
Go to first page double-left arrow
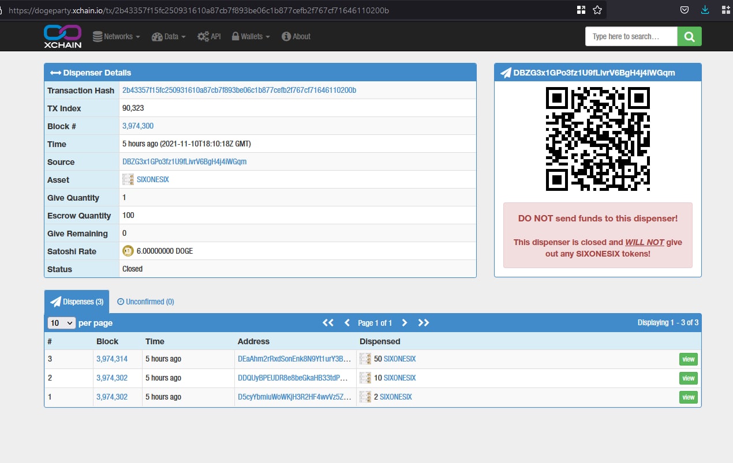pyautogui.click(x=328, y=323)
